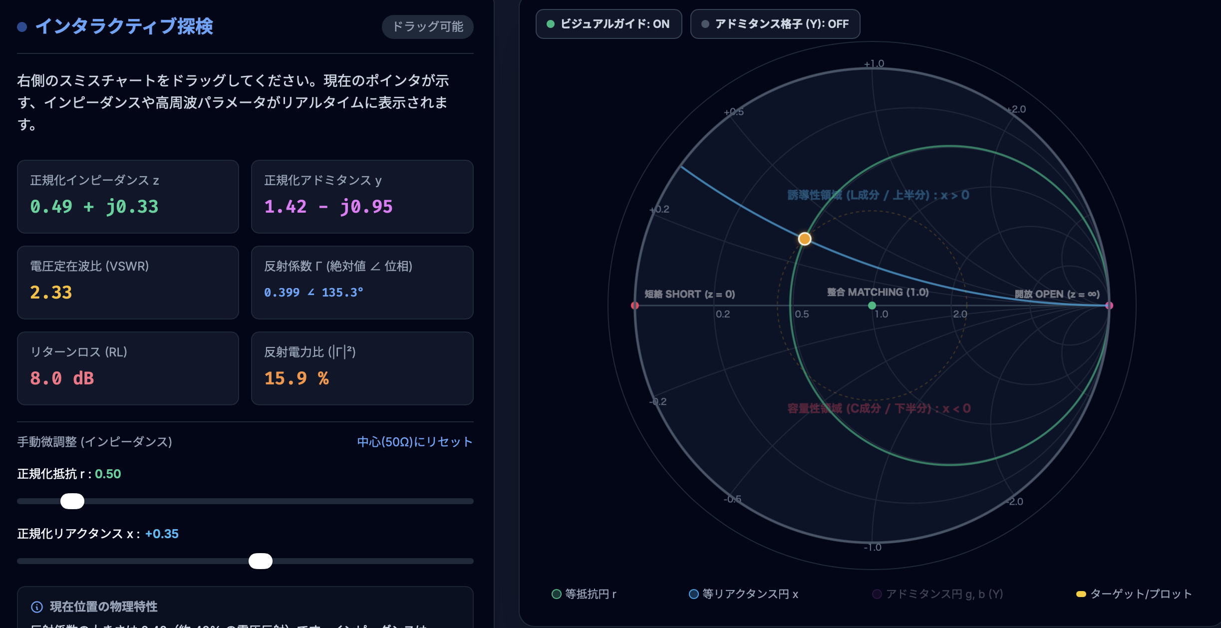
Task: Click the gray status dot in アドミタンス格子 button
Action: click(x=705, y=24)
